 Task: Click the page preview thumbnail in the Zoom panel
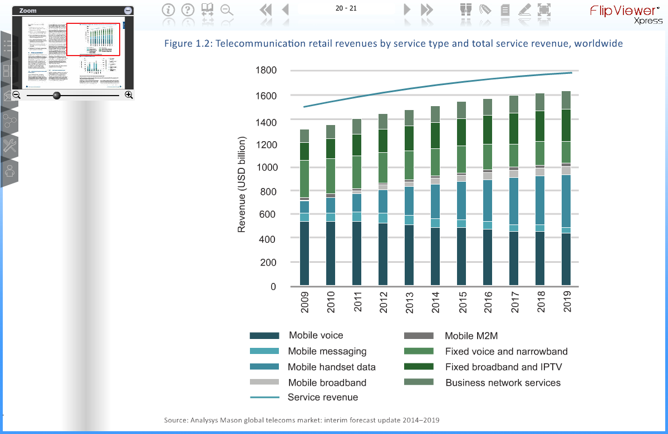pyautogui.click(x=73, y=52)
